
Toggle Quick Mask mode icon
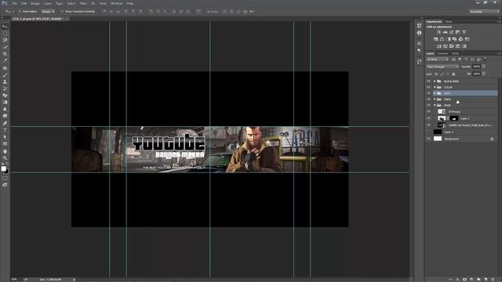pyautogui.click(x=5, y=178)
